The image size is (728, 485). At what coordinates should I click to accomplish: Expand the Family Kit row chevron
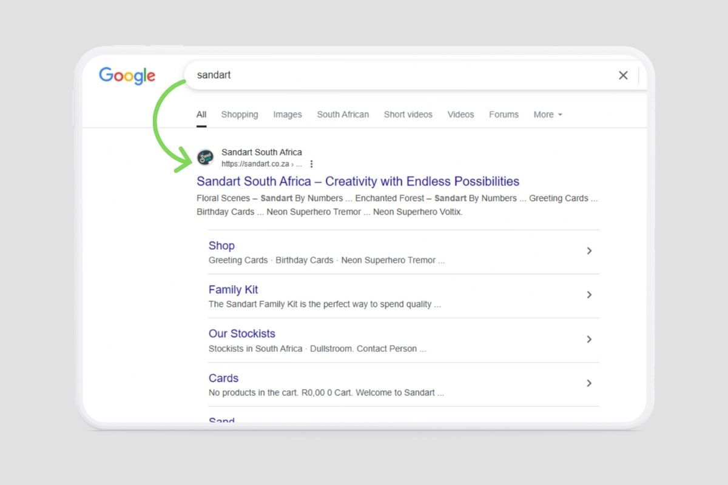pos(589,295)
